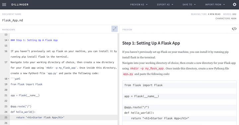Open the Export As dropdown
The image size is (239, 125).
tap(165, 5)
